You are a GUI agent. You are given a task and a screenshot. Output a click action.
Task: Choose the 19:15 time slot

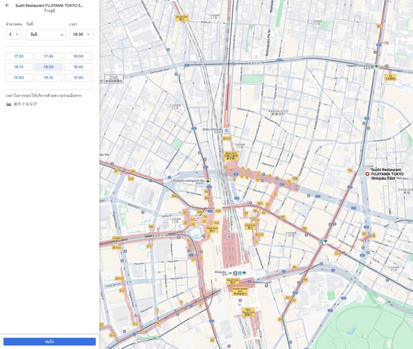(x=48, y=77)
